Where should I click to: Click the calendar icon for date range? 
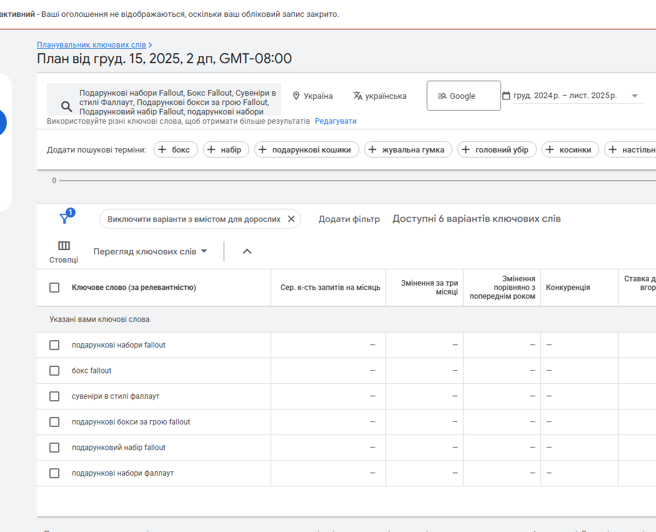[x=506, y=96]
